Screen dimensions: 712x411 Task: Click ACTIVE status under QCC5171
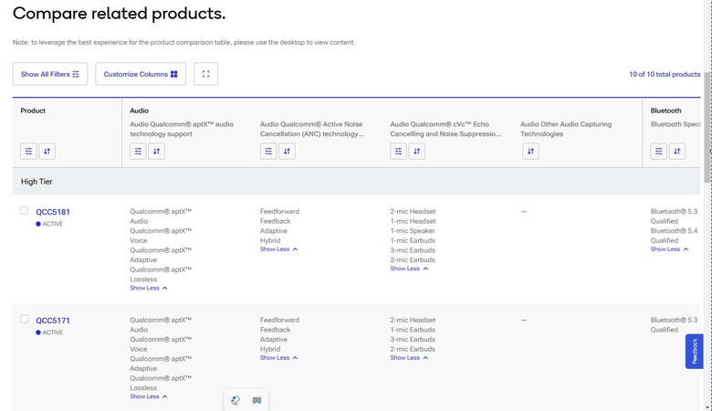click(49, 332)
